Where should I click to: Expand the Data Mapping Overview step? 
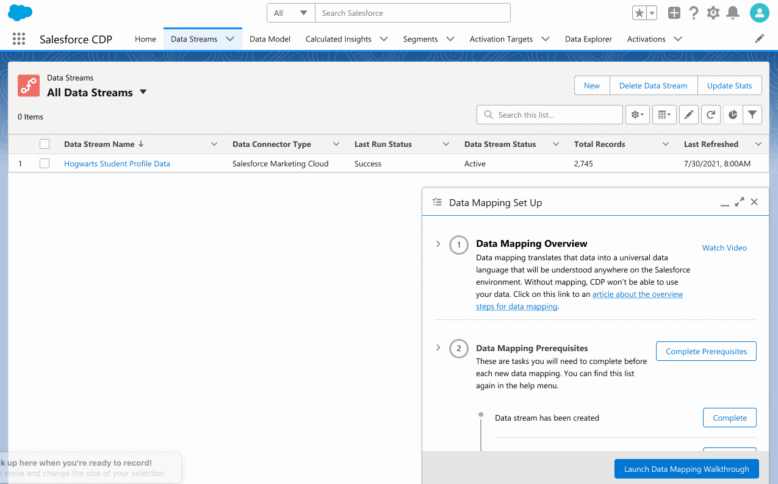438,244
